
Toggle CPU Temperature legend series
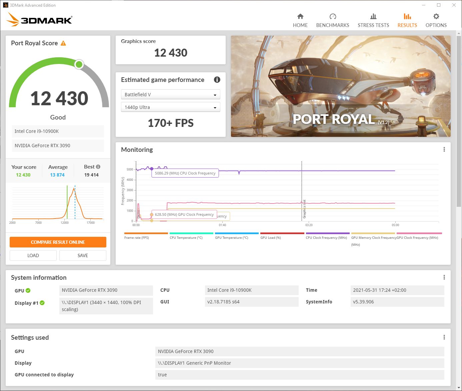coord(191,235)
